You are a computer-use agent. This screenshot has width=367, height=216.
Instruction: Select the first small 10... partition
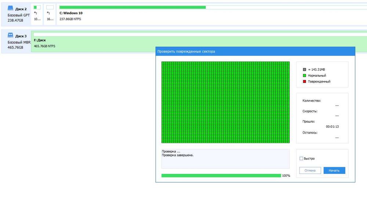(x=37, y=14)
